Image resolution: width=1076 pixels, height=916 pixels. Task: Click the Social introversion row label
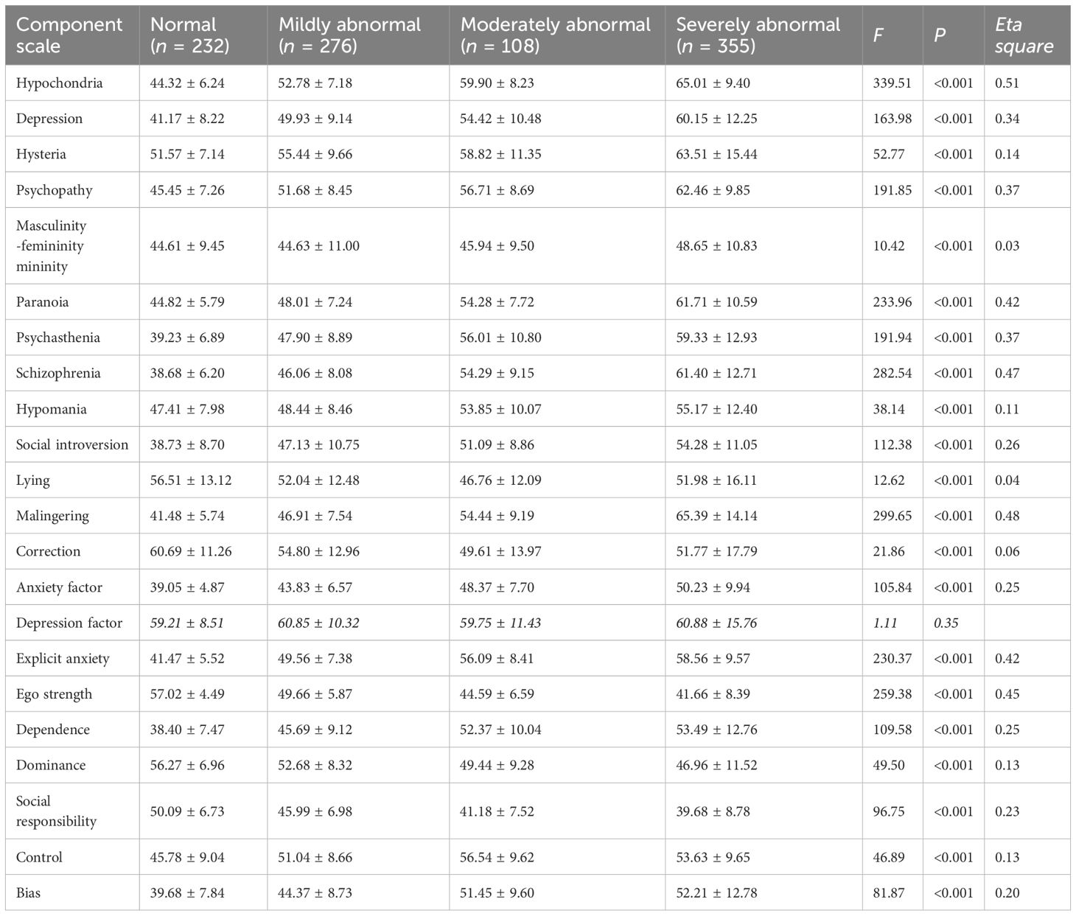(x=72, y=444)
